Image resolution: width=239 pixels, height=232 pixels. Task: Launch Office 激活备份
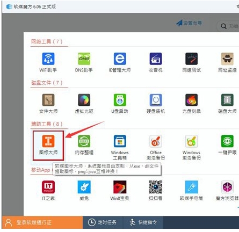pos(156,148)
